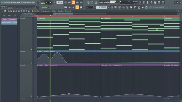Image resolution: width=182 pixels, height=102 pixels.
Task: Select the playlist Slice tool
Action: 21,11
